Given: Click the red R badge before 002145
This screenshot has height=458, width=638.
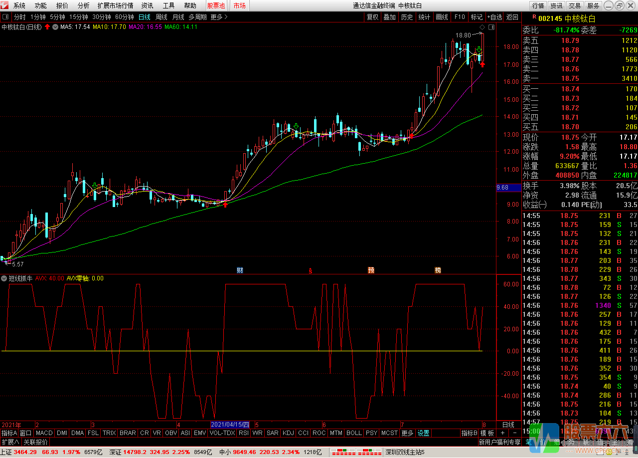Looking at the screenshot, I should click(534, 17).
